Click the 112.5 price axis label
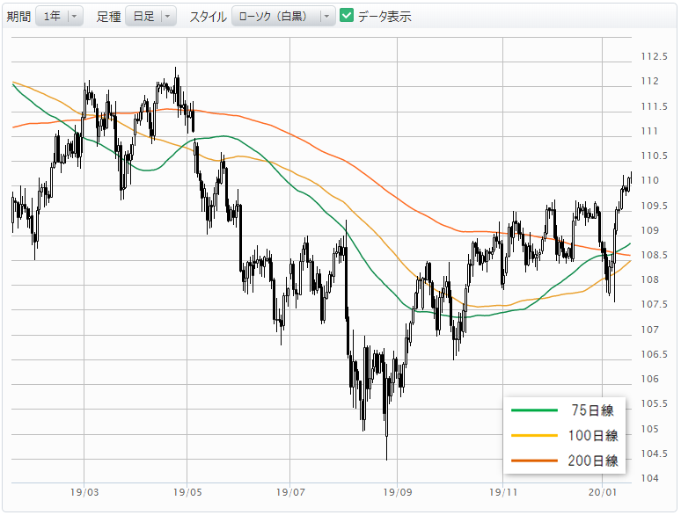 click(654, 56)
